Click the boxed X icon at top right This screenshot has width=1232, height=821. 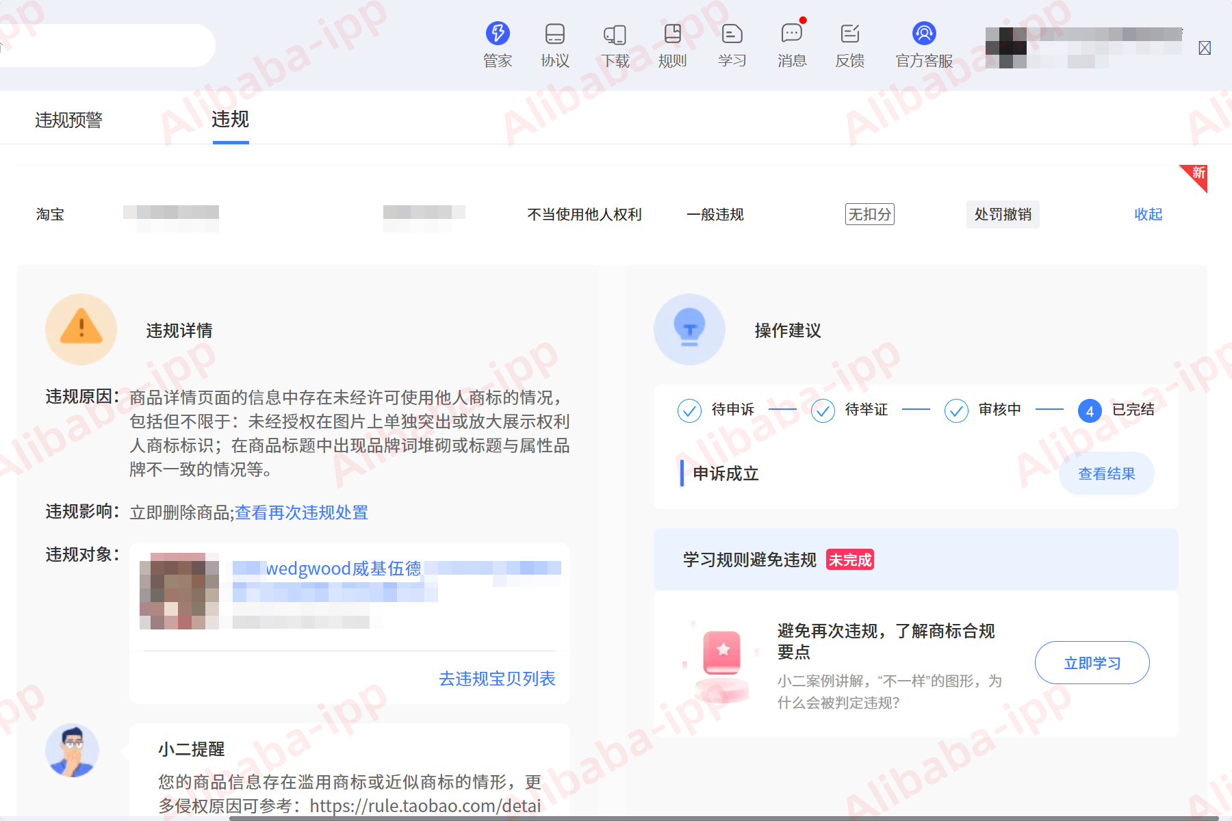click(x=1205, y=48)
